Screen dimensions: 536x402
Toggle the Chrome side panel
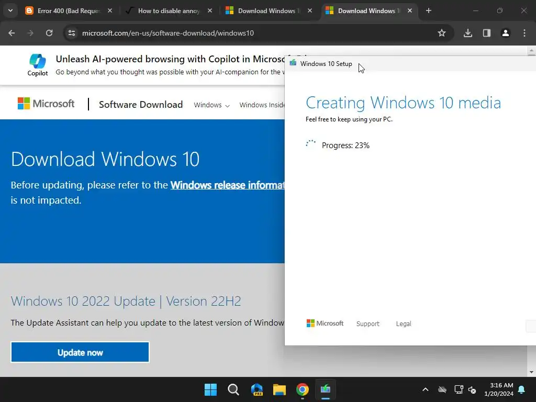click(x=487, y=33)
